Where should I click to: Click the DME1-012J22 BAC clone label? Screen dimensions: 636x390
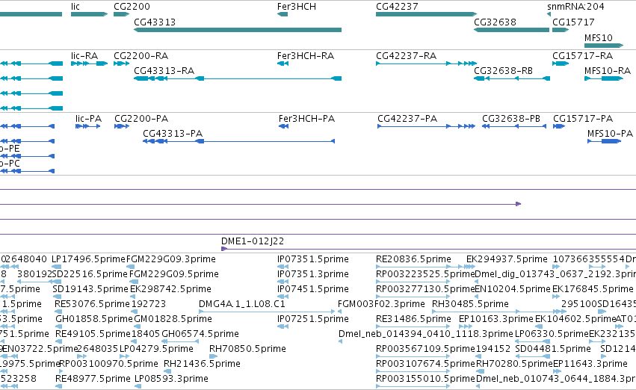pos(253,241)
